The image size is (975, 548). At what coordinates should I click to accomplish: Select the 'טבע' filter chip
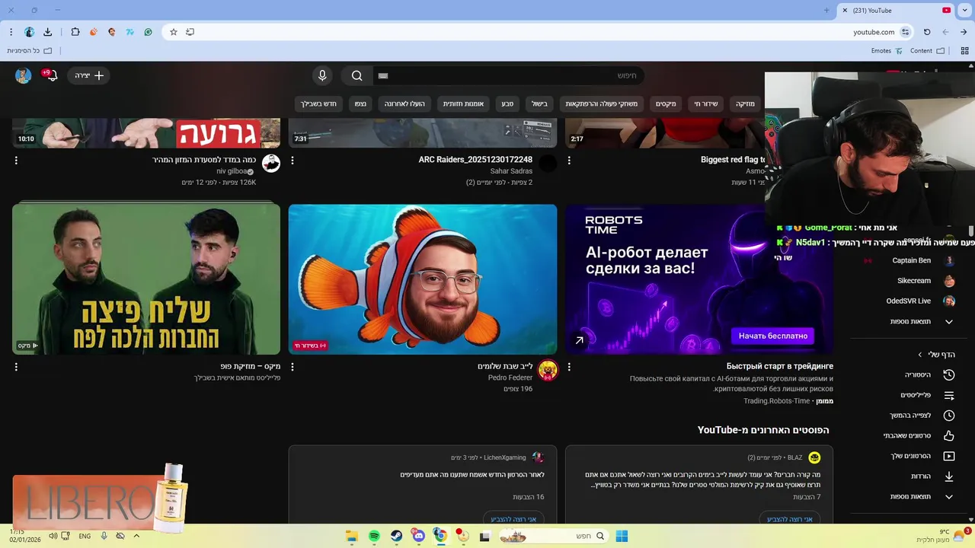point(507,104)
